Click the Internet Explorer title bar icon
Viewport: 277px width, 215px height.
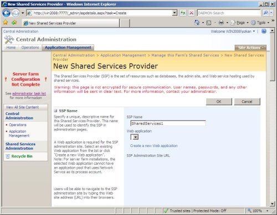[4, 4]
